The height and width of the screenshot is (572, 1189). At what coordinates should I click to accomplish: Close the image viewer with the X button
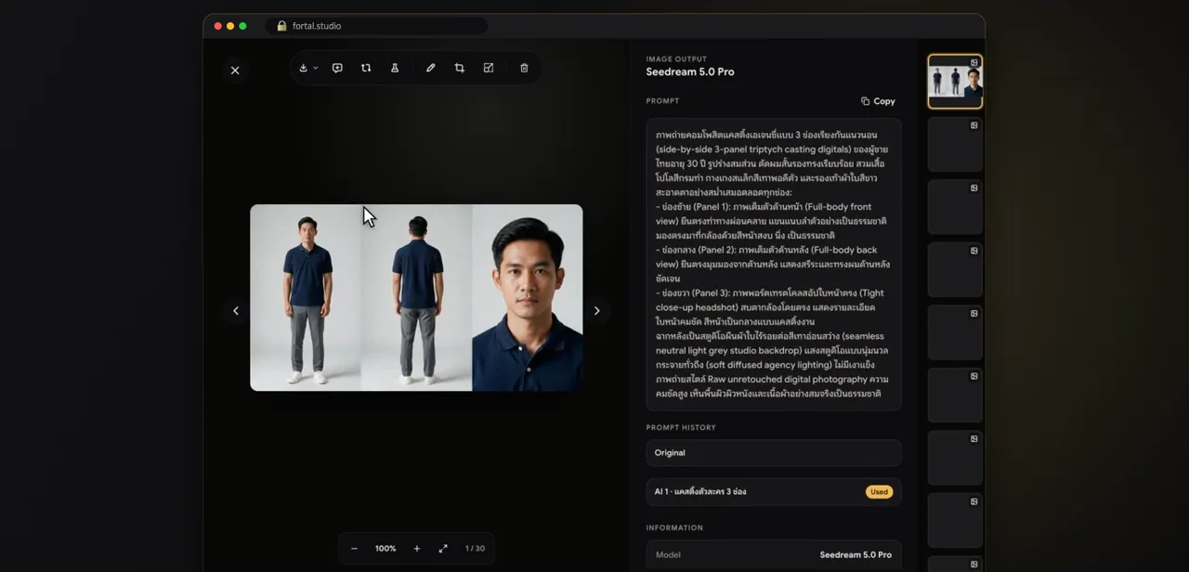(235, 70)
